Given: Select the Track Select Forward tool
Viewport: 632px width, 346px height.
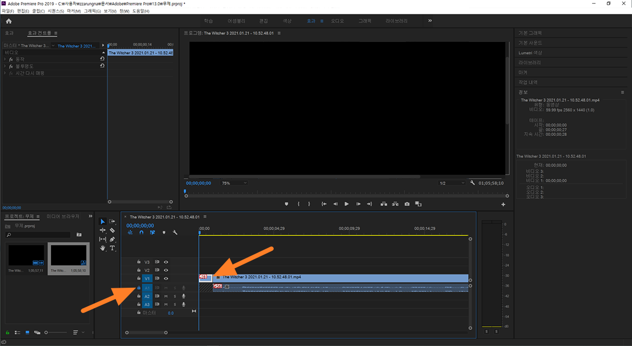Looking at the screenshot, I should pyautogui.click(x=112, y=221).
